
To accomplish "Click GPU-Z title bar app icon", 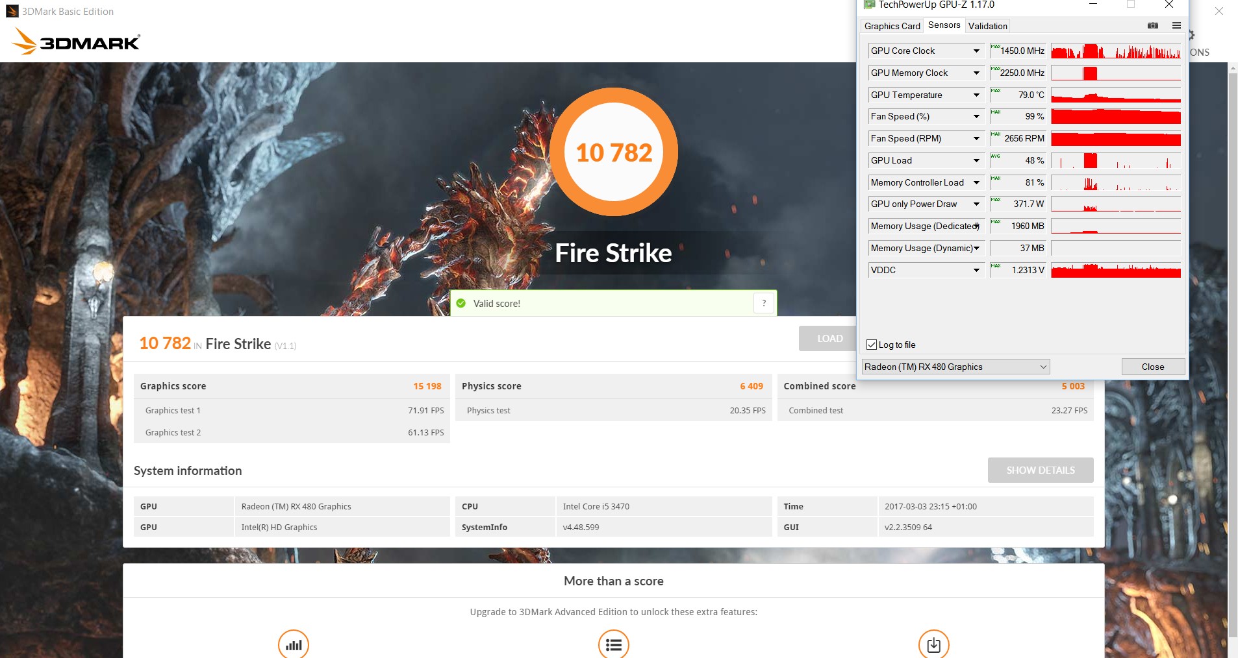I will pos(868,5).
